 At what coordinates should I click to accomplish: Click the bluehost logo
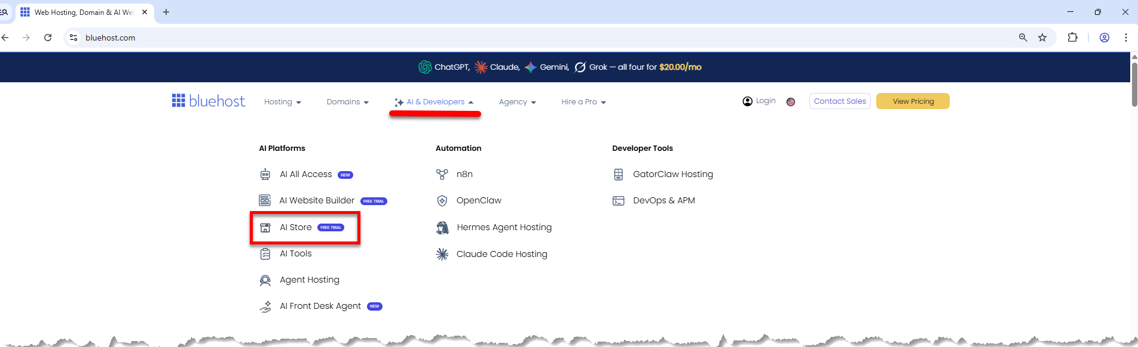pos(208,101)
